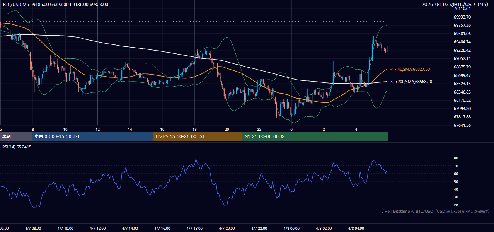Viewport: 494px width, 232px height.
Task: Click price axis label 69581.06
Action: (462, 34)
